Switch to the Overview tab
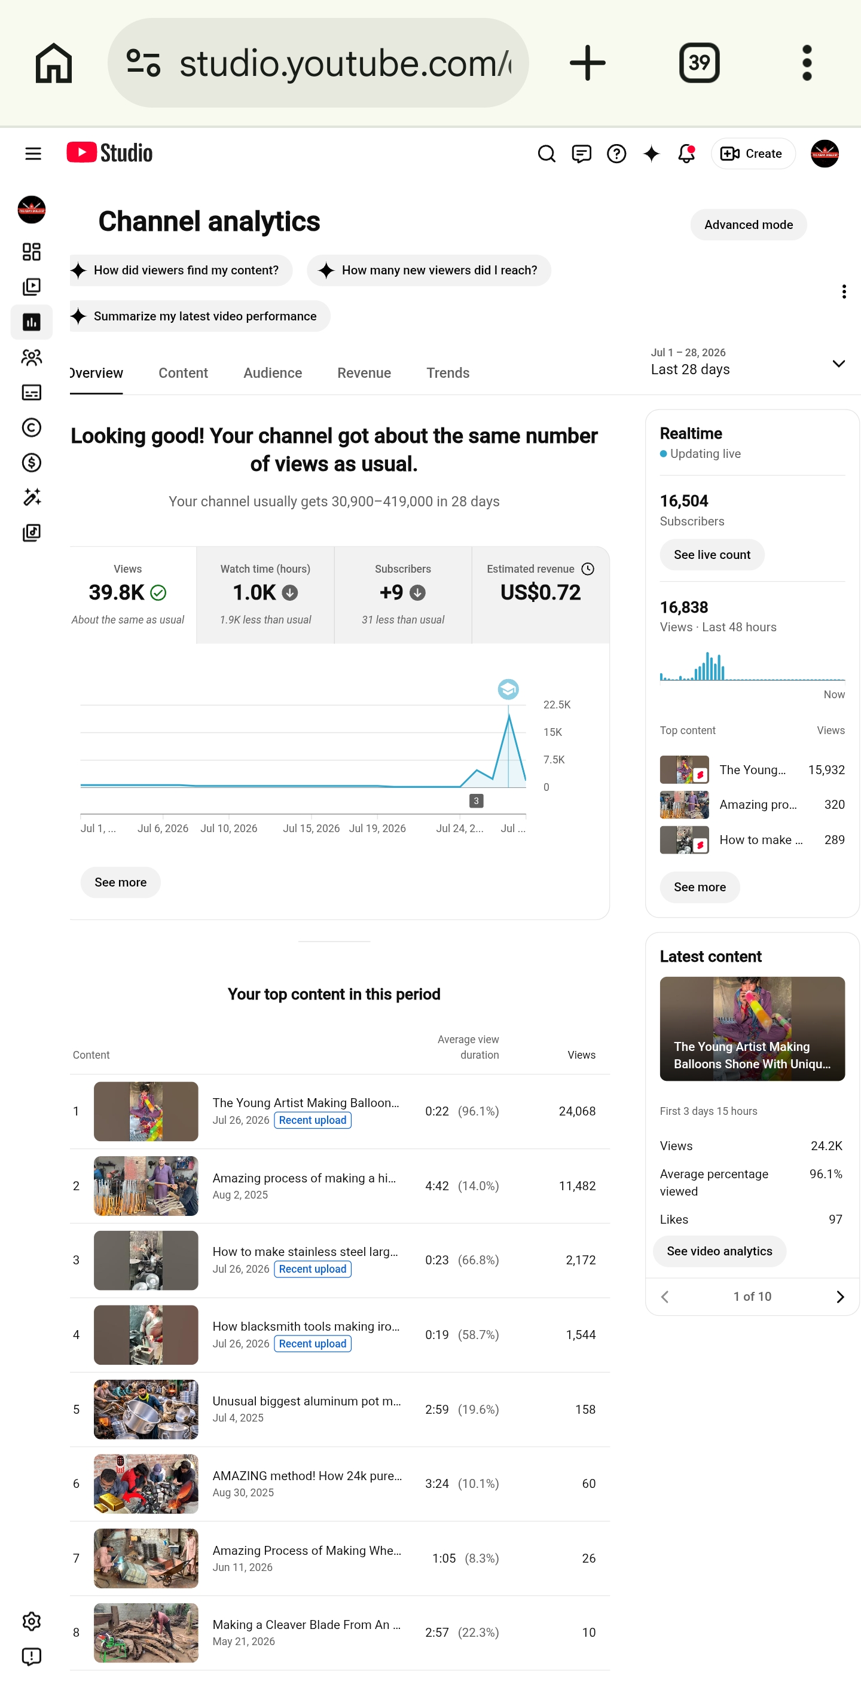 (96, 373)
